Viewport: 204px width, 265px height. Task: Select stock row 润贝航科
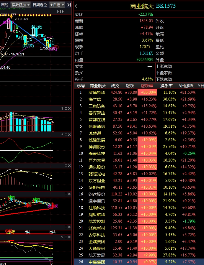pyautogui.click(x=139, y=215)
